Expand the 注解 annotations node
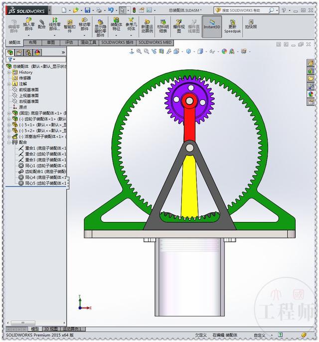Viewport: 319px width, 342px height. tap(9, 84)
